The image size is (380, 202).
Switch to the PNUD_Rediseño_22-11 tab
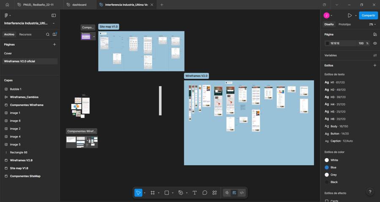point(38,5)
